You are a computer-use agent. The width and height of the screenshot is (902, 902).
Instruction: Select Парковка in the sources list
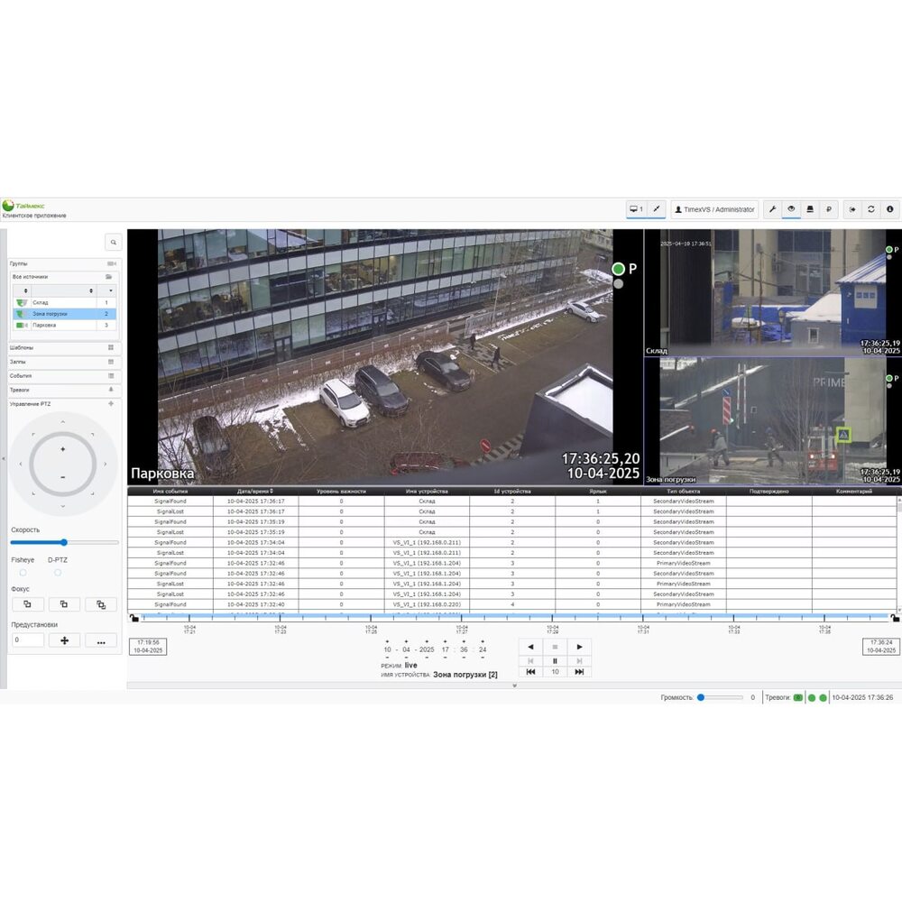[45, 325]
